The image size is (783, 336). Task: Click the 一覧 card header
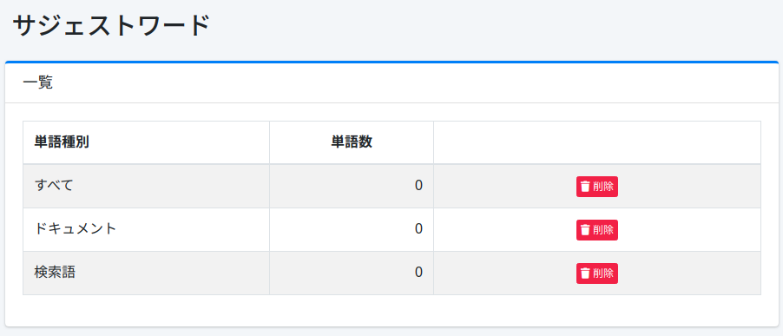click(391, 82)
